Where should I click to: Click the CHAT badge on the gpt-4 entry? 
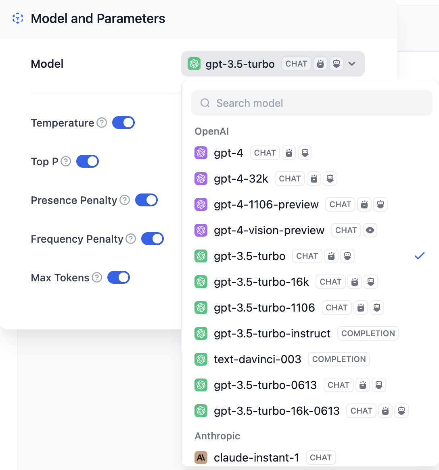pyautogui.click(x=265, y=152)
